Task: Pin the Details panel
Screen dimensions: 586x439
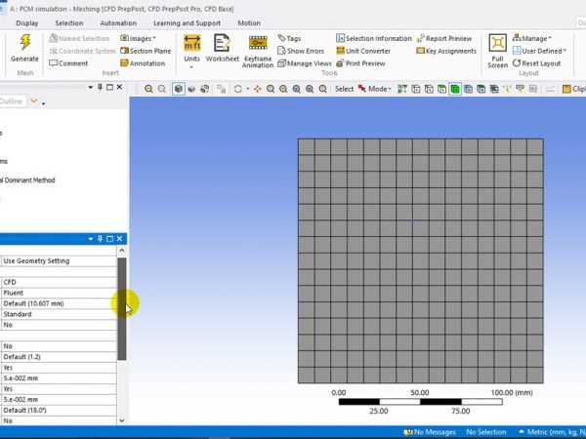Action: [x=101, y=239]
